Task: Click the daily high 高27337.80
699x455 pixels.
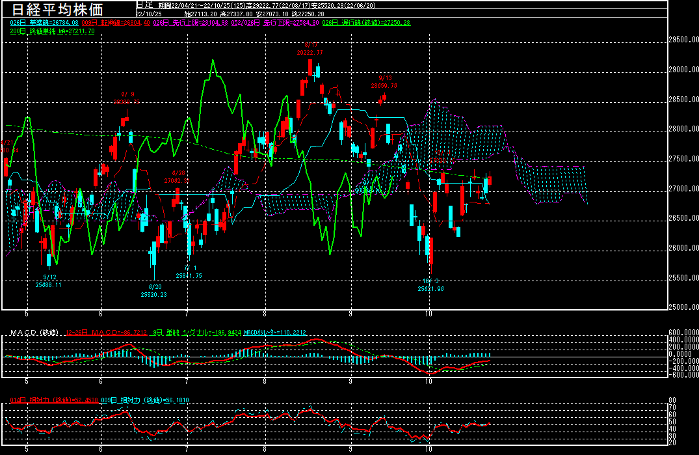Action: click(236, 14)
